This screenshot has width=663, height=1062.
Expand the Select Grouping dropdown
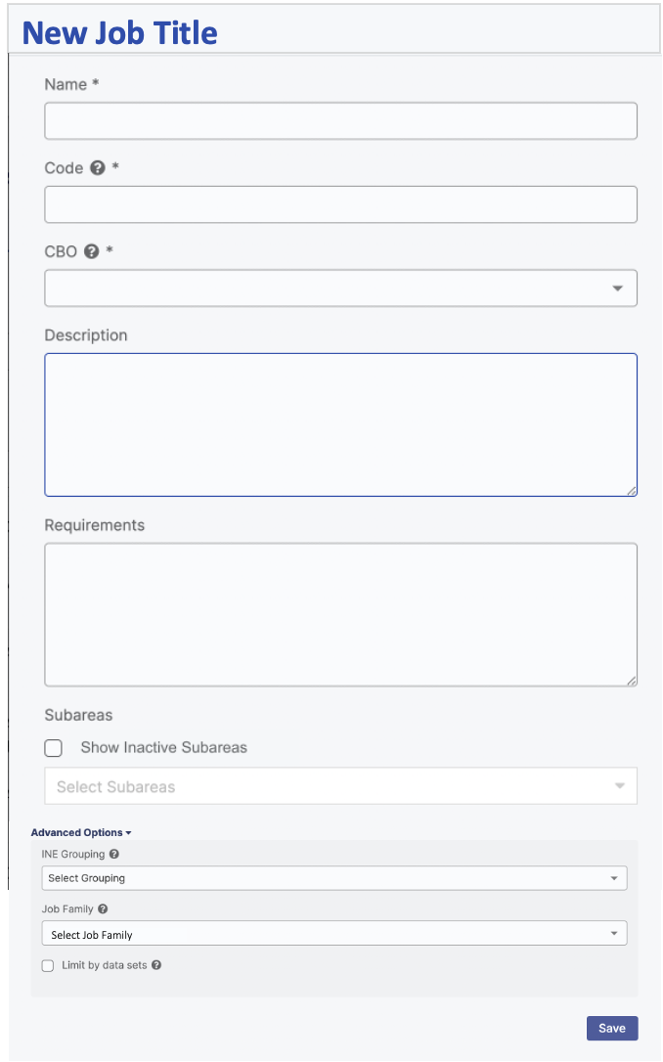(333, 878)
